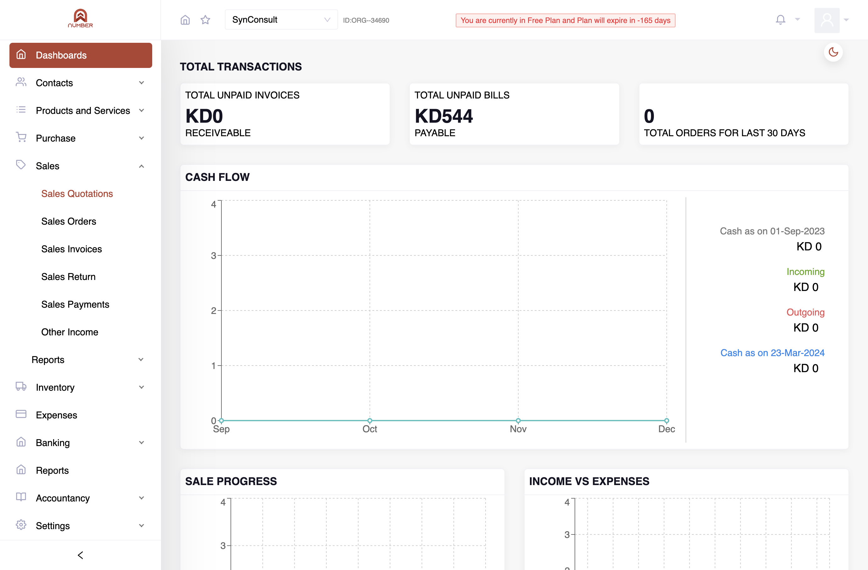Open Sales Orders
Image resolution: width=868 pixels, height=570 pixels.
(x=69, y=221)
